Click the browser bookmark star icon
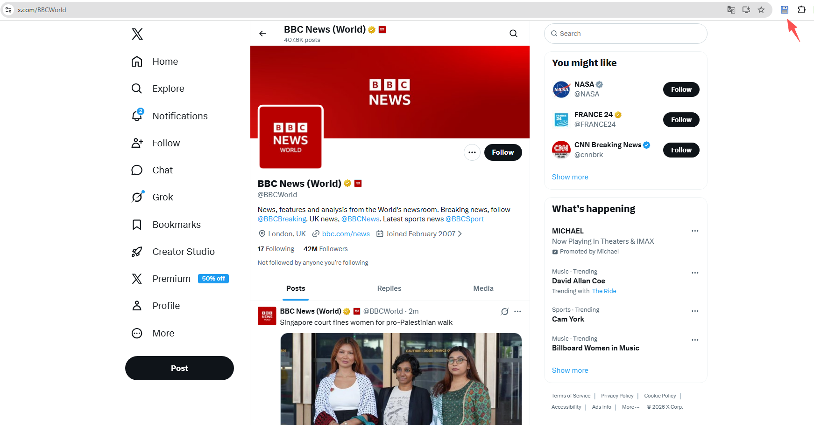This screenshot has height=425, width=814. click(x=761, y=10)
